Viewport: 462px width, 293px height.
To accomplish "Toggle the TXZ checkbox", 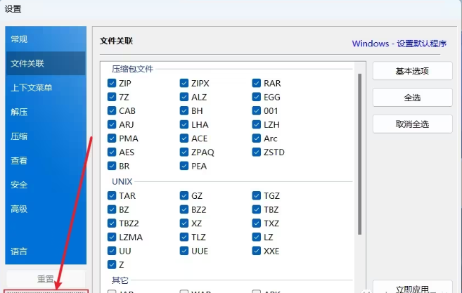I will tap(257, 223).
